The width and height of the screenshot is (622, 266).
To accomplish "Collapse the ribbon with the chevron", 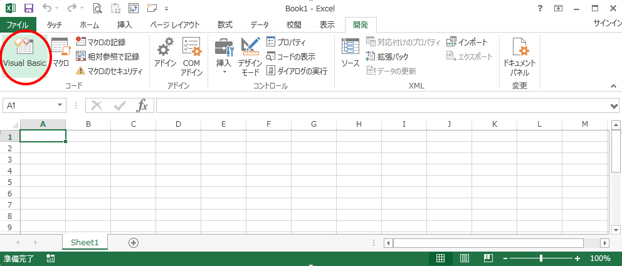I will point(613,86).
